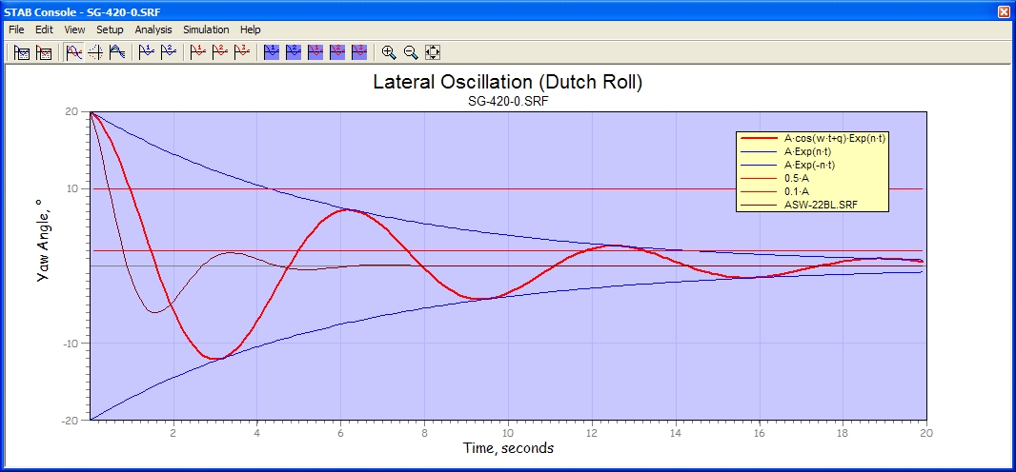Click blue-background icon with red curve 3
The width and height of the screenshot is (1016, 472).
359,53
